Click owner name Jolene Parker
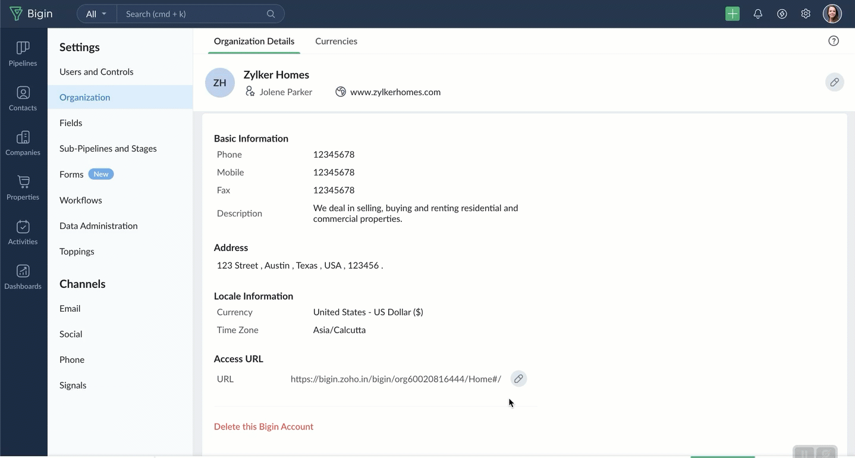This screenshot has width=855, height=458. tap(286, 92)
